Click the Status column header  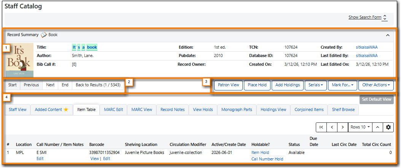[x=294, y=144]
